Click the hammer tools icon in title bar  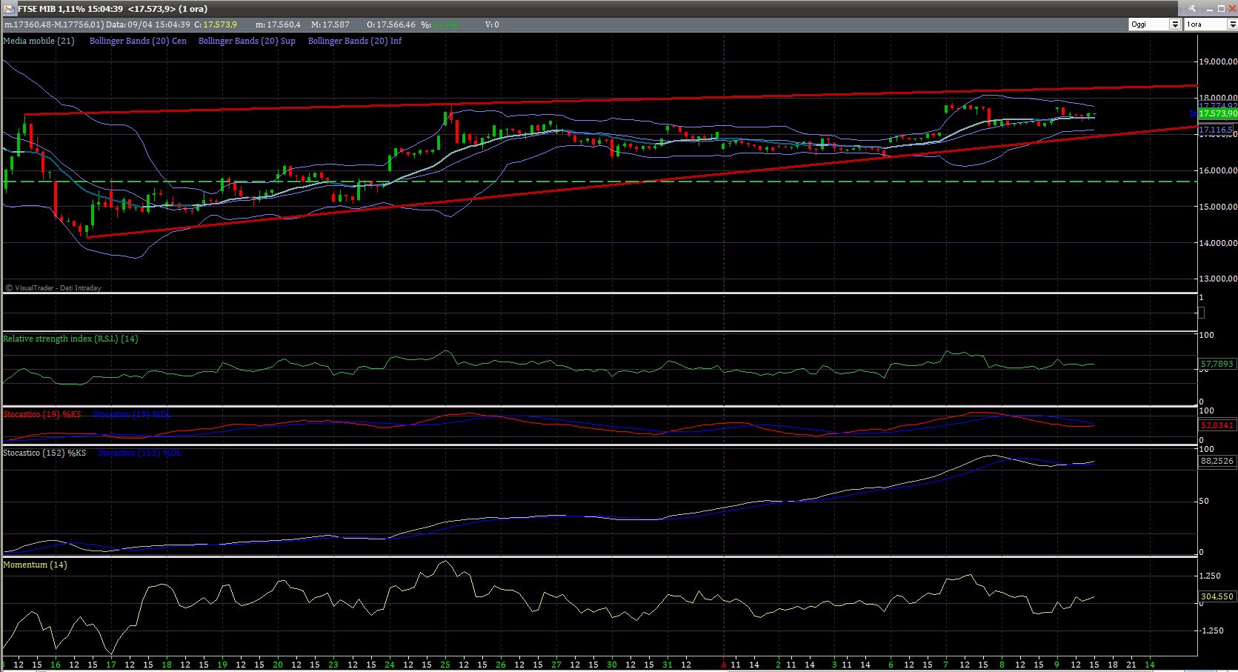1191,8
